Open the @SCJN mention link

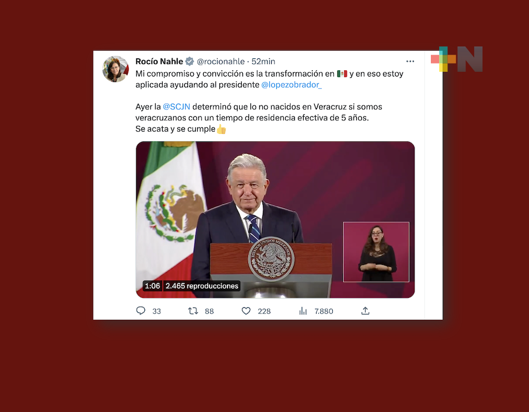177,107
